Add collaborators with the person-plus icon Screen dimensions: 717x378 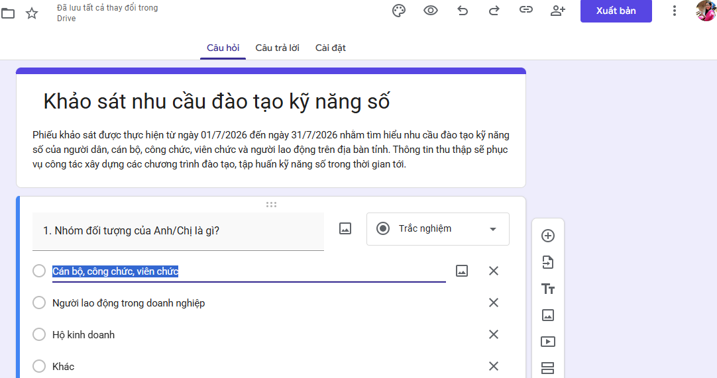point(557,11)
